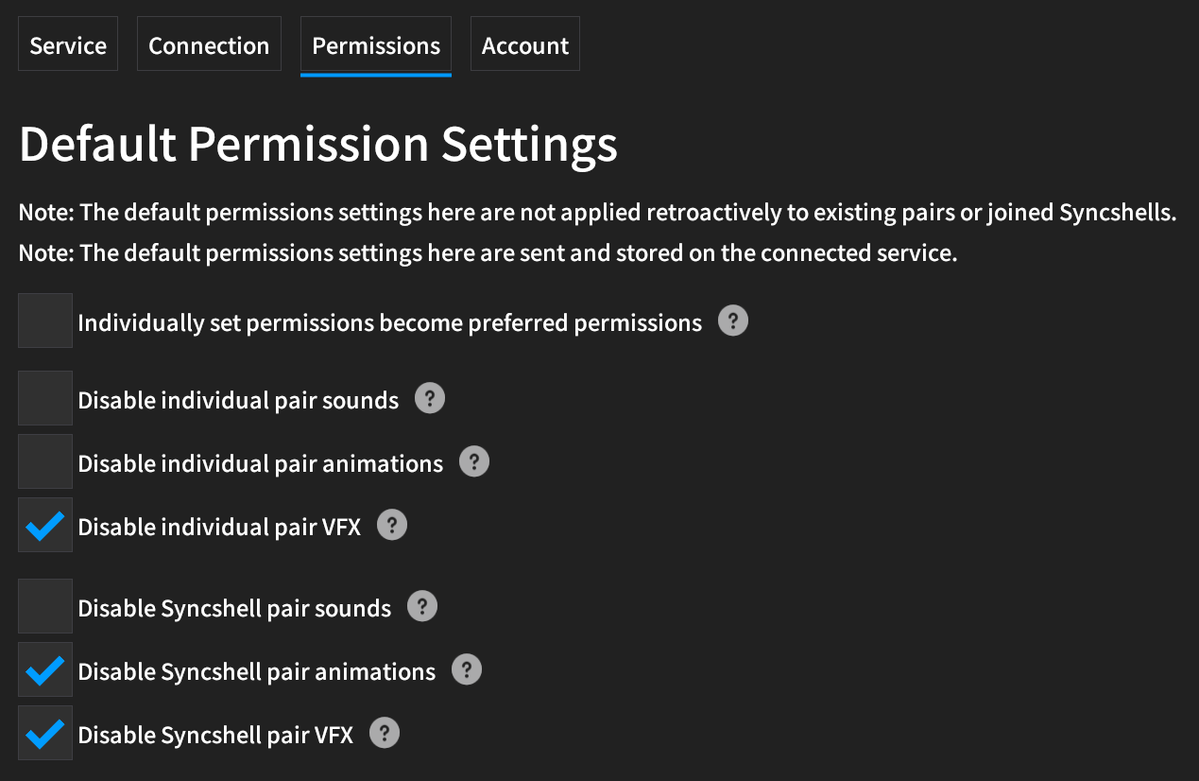Viewport: 1199px width, 781px height.
Task: Enable individually set permissions become preferred checkbox
Action: point(45,321)
